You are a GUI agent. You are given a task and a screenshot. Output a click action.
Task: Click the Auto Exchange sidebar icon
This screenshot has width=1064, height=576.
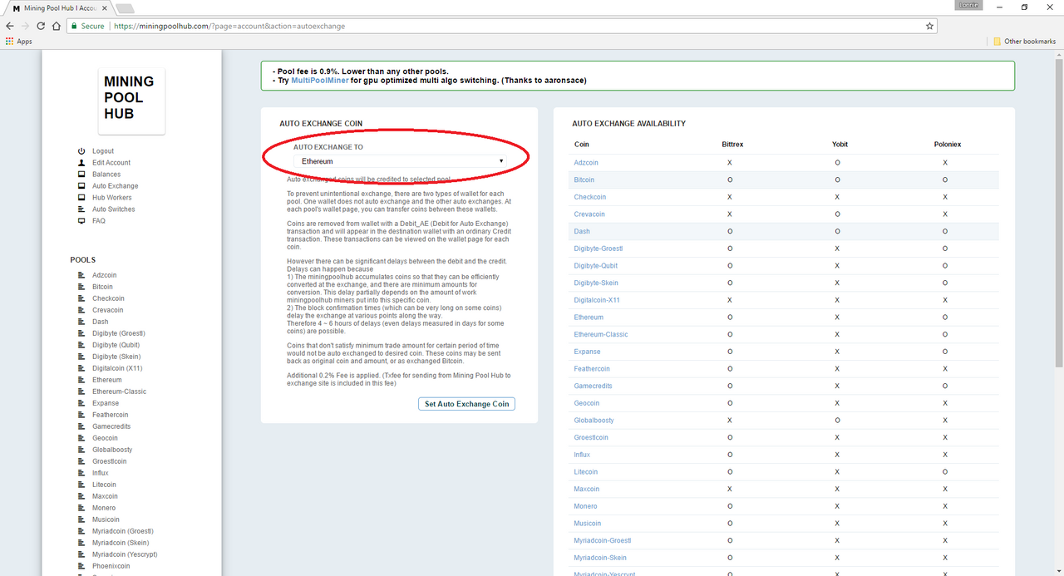[x=81, y=186]
